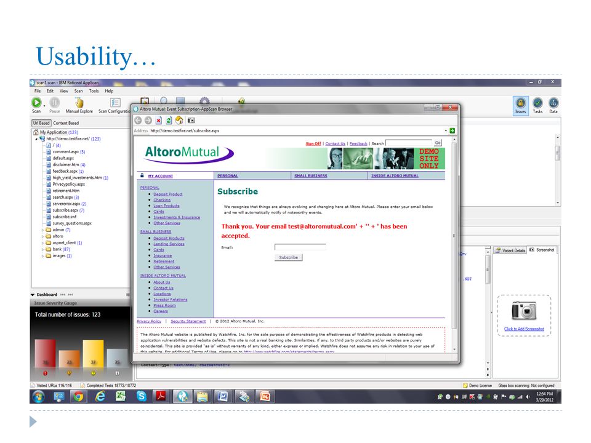Image resolution: width=591 pixels, height=443 pixels.
Task: Open the Deposit Product link under Personal
Action: pos(167,194)
